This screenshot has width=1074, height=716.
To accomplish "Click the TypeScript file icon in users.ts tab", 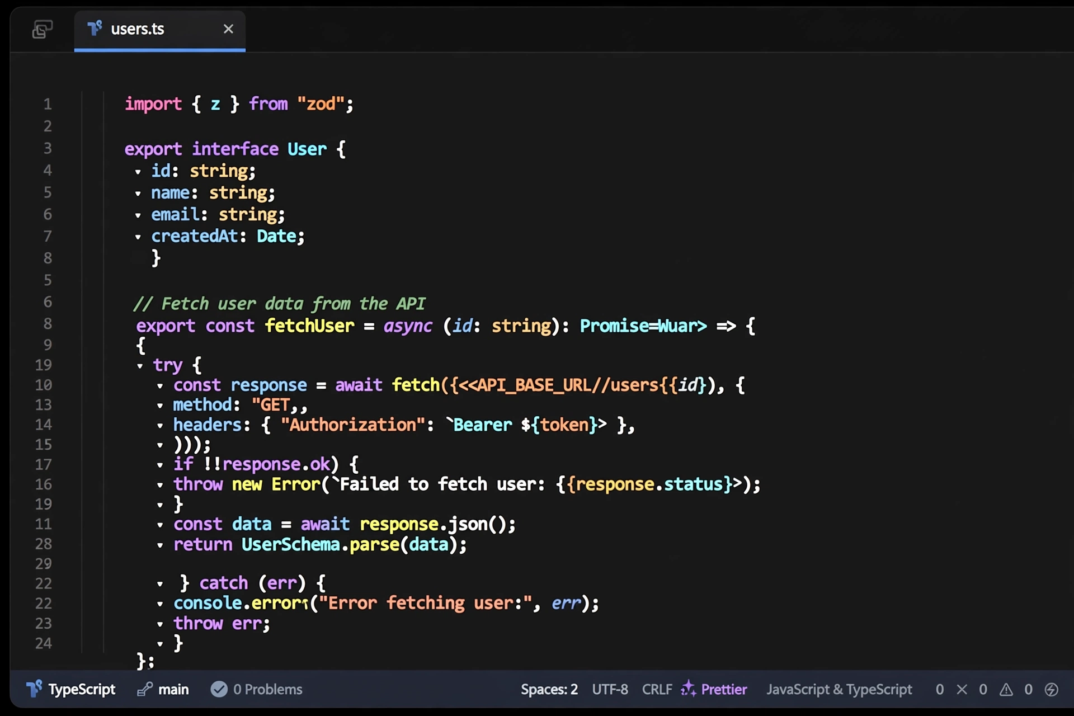I will coord(95,28).
